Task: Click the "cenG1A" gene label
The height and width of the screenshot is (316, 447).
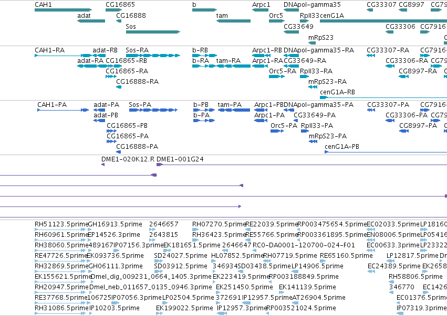Action: point(332,16)
